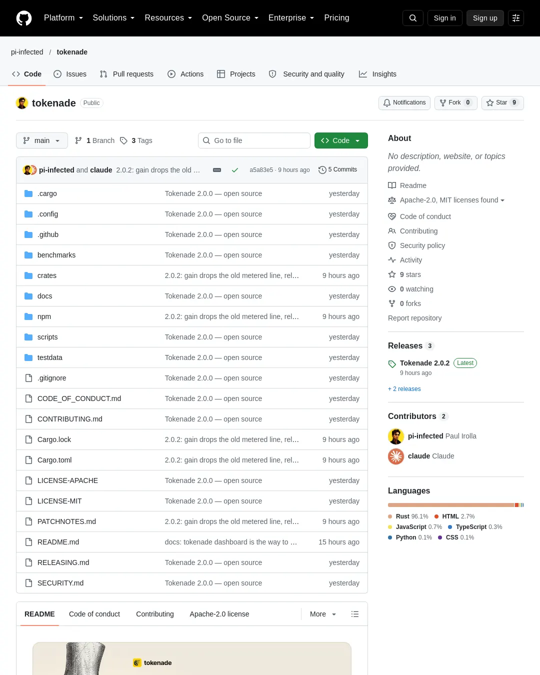This screenshot has height=675, width=540.
Task: Open the .cargo folder
Action: tap(47, 193)
